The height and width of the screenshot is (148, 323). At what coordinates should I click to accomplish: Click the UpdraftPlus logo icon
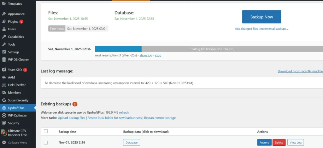(4, 108)
